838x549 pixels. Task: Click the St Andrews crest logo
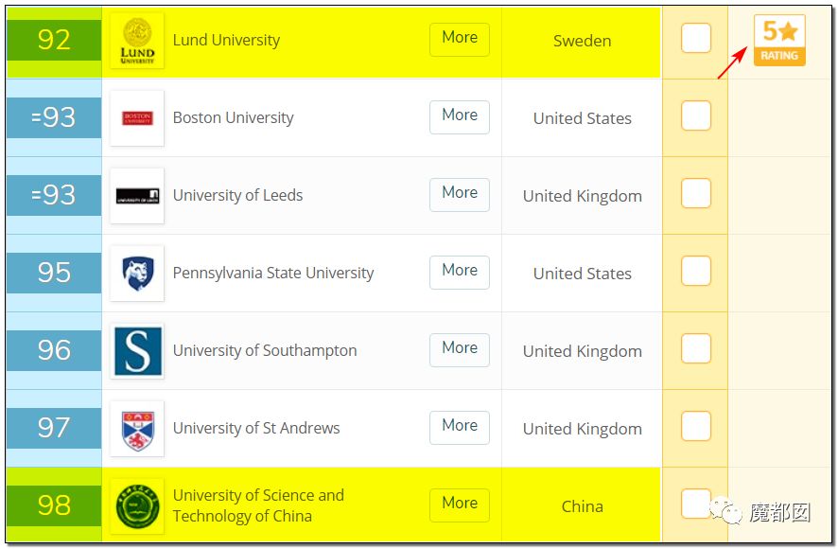point(137,429)
